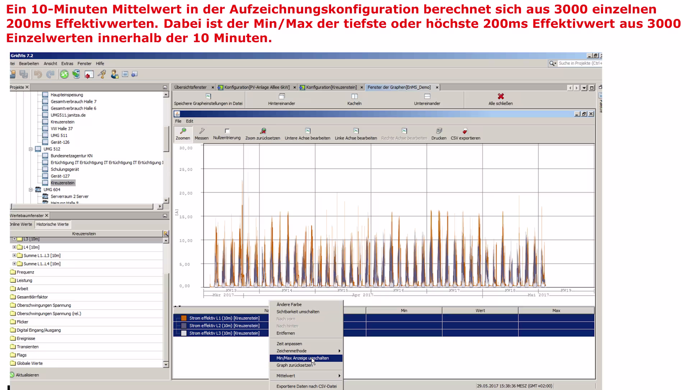Switch to the Online Werte tab

pos(21,224)
